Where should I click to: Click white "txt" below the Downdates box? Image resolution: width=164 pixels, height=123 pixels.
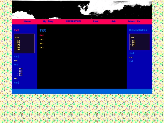click(131, 57)
